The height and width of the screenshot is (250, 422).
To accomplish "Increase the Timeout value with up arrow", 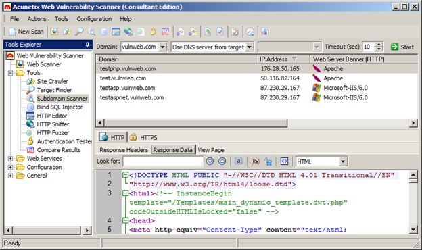I will point(379,45).
